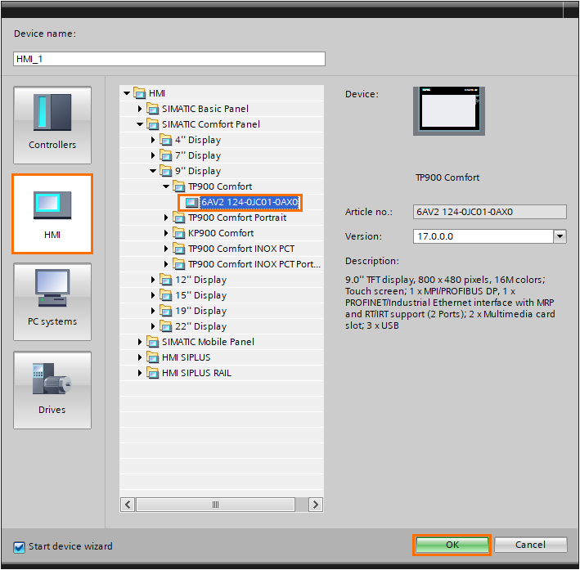Select the SIMATIC Basic Panel label
This screenshot has width=580, height=570.
pos(205,109)
